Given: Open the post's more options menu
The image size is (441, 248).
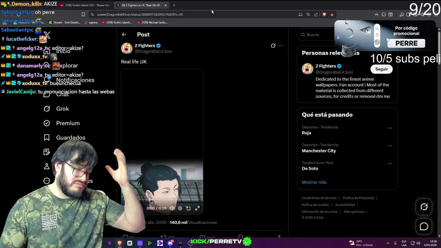Looking at the screenshot, I should point(281,45).
